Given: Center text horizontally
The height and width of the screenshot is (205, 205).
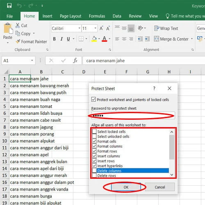Looking at the screenshot, I should pos(124,39).
